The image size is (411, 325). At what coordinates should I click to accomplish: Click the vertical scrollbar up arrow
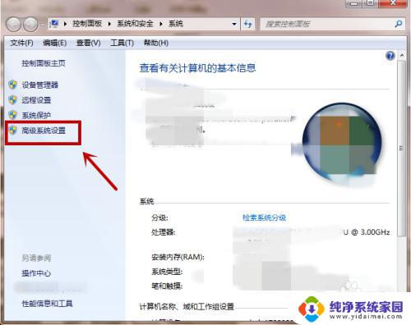[402, 56]
